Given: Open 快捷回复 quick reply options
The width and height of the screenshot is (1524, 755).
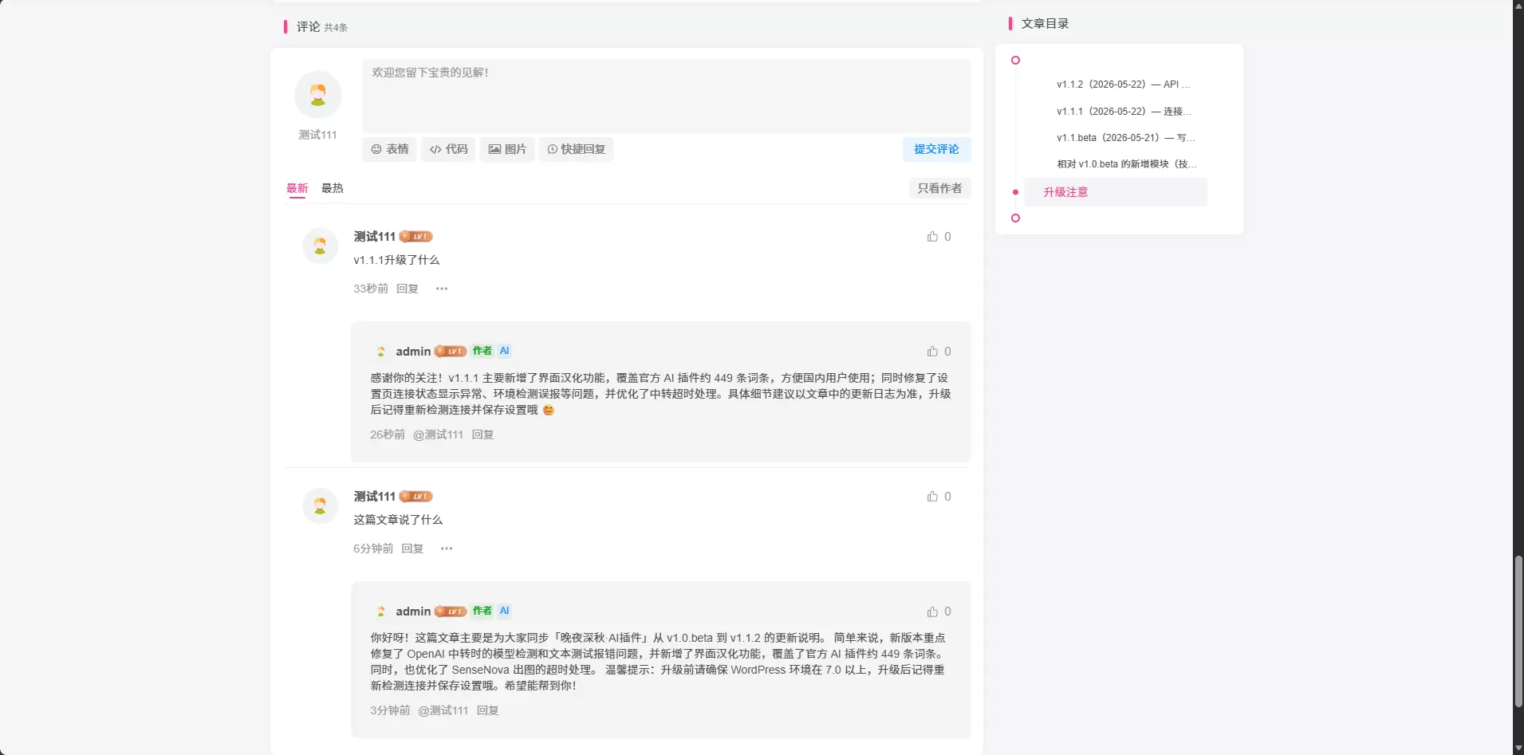Looking at the screenshot, I should point(576,149).
